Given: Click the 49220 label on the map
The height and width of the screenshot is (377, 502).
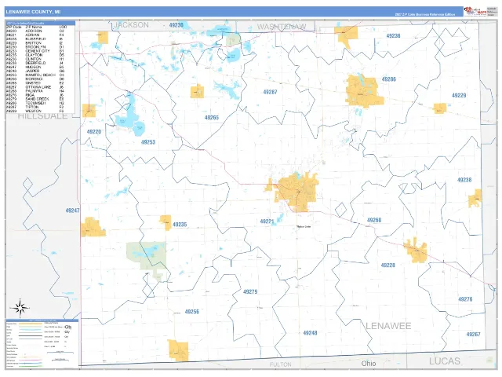Looking at the screenshot, I should (94, 132).
